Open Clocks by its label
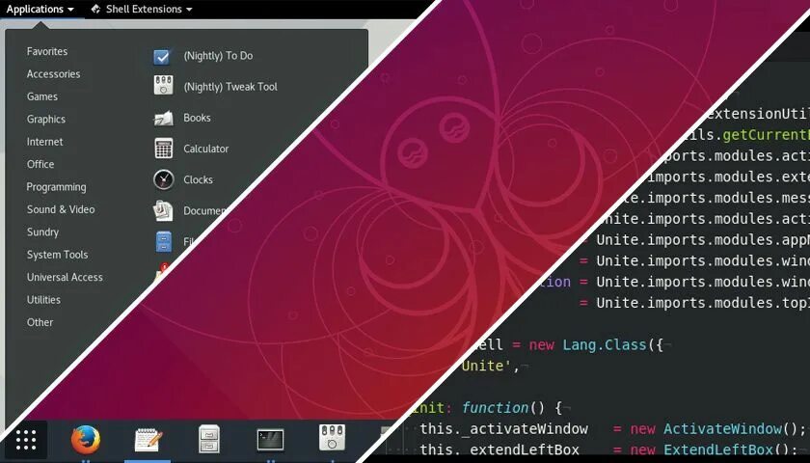The width and height of the screenshot is (810, 463). (x=198, y=179)
